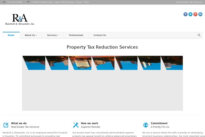Click Real Estate Tax Services header text

(x=189, y=2)
